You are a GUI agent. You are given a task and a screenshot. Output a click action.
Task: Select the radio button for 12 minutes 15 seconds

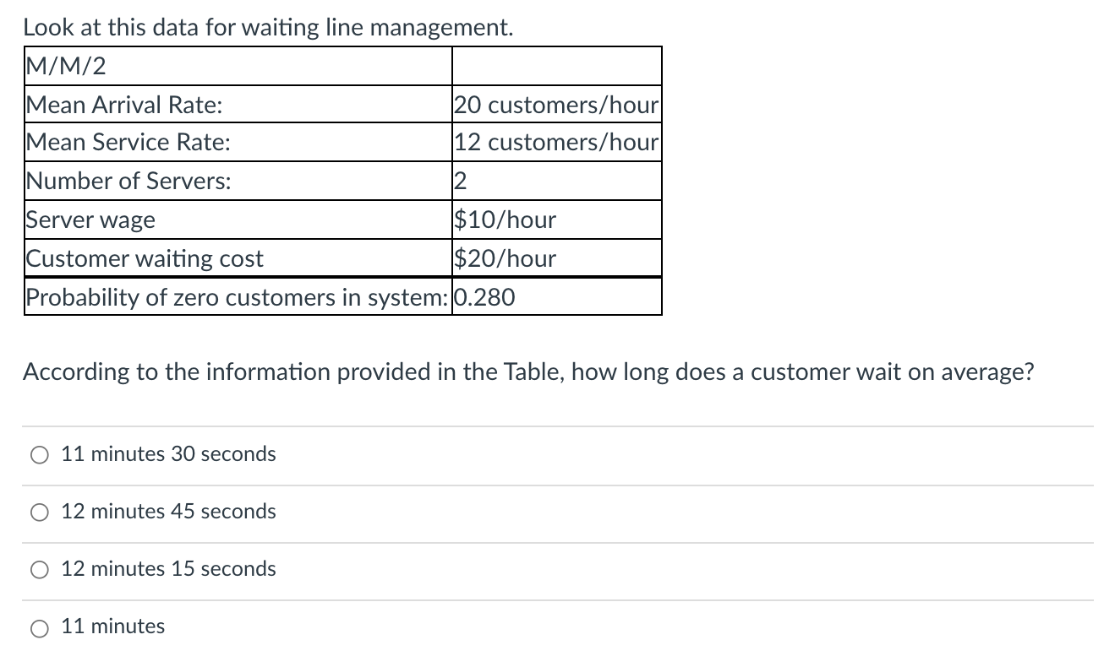[x=38, y=569]
